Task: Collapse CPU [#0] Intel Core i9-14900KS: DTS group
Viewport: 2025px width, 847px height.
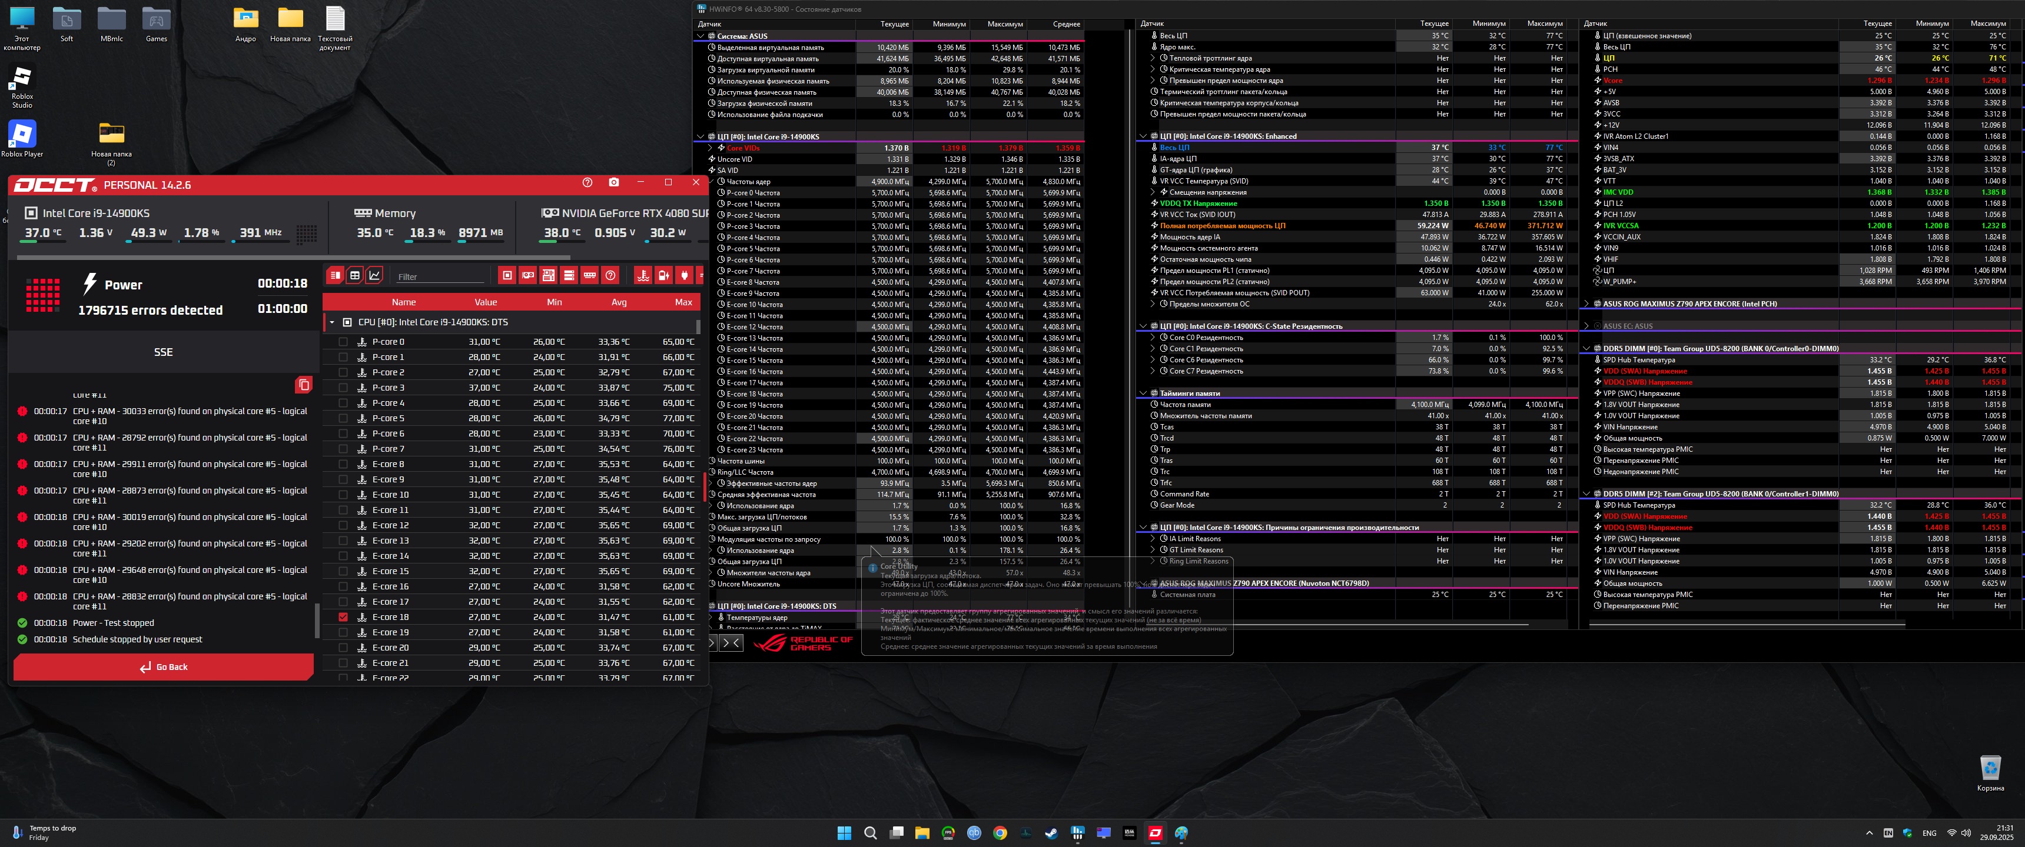Action: pos(332,322)
